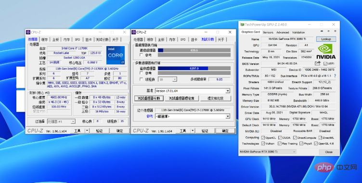
Task: Click the 测试处理器分数 button
Action: [149, 98]
